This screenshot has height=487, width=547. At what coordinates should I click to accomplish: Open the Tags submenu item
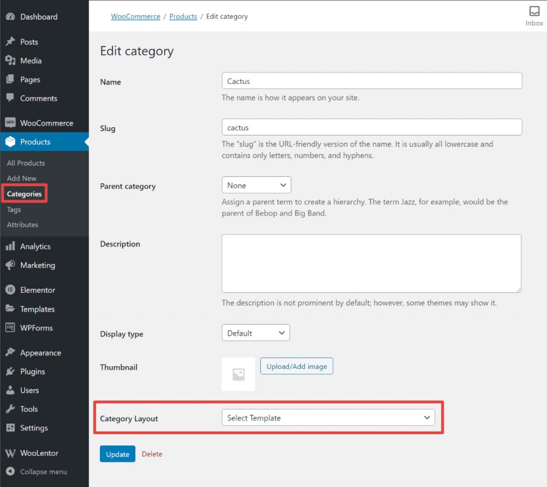click(13, 209)
